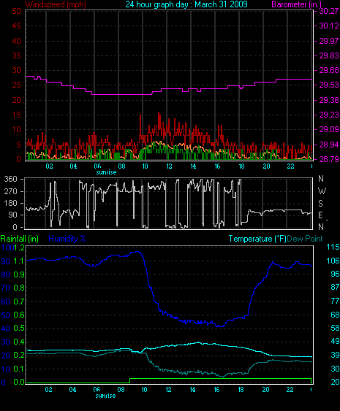Click the 90 humidity axis value
The width and height of the screenshot is (340, 411).
coord(6,261)
